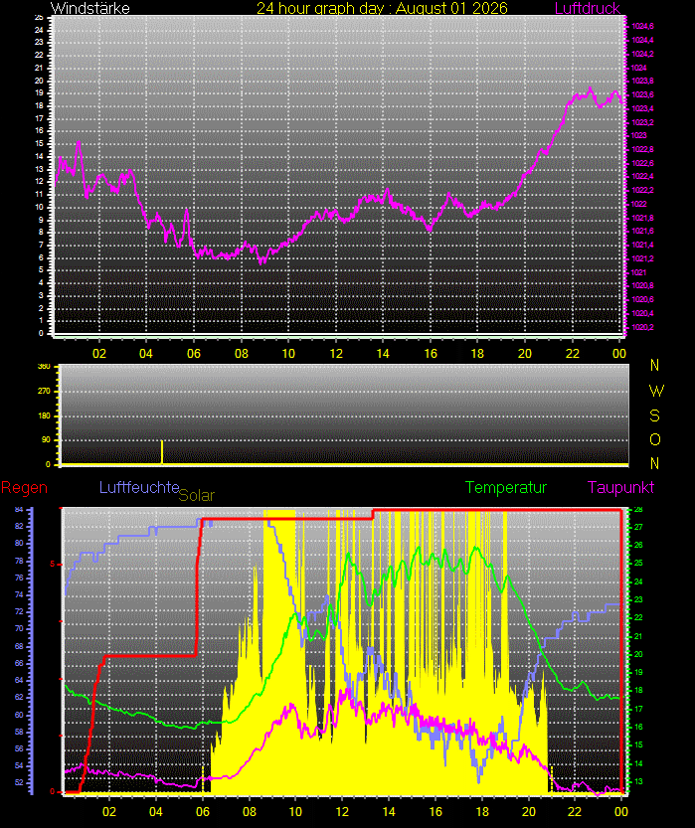Click the '84' humidity axis value
The image size is (695, 828).
click(19, 510)
